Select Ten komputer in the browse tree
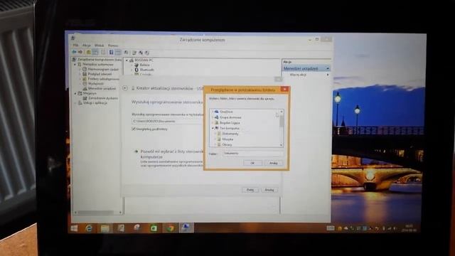Image resolution: width=455 pixels, height=256 pixels. tap(230, 128)
